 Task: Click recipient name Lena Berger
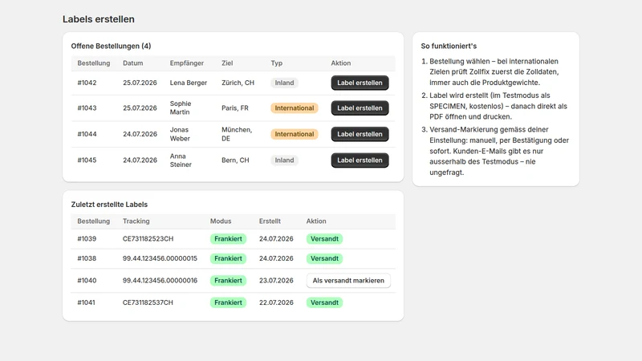tap(189, 83)
